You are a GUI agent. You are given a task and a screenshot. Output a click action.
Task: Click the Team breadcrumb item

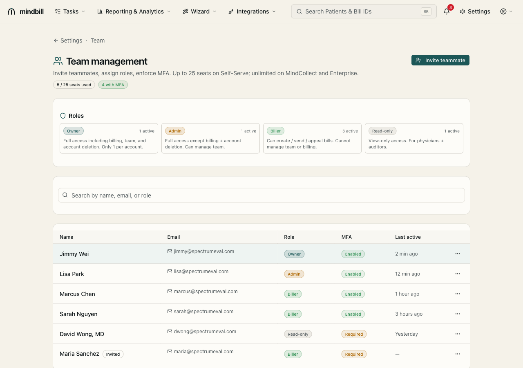tap(98, 40)
